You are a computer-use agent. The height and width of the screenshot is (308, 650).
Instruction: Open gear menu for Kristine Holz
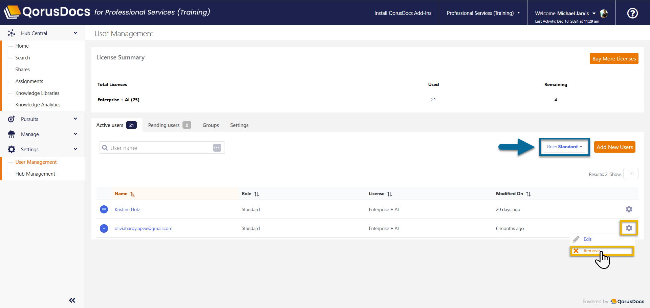[x=629, y=209]
